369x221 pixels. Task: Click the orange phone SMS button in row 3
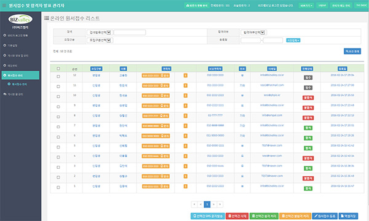[156, 166]
